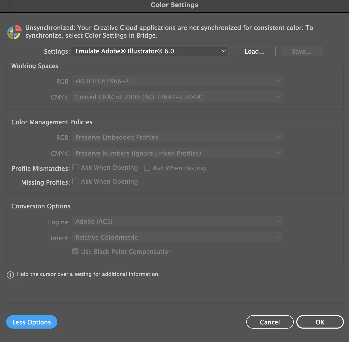Screen dimensions: 349x342
Task: Click the Less Options button
Action: (x=32, y=322)
